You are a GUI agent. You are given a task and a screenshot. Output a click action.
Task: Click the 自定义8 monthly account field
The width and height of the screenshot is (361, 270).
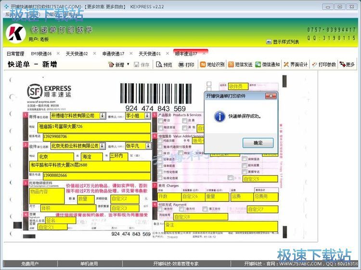pos(201,217)
